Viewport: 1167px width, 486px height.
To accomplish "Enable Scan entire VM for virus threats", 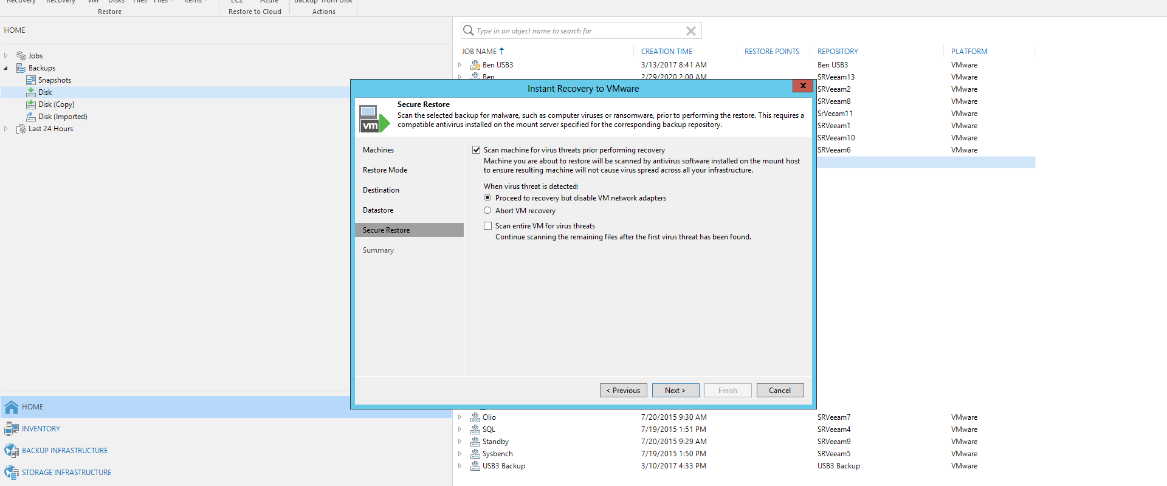I will (x=487, y=226).
